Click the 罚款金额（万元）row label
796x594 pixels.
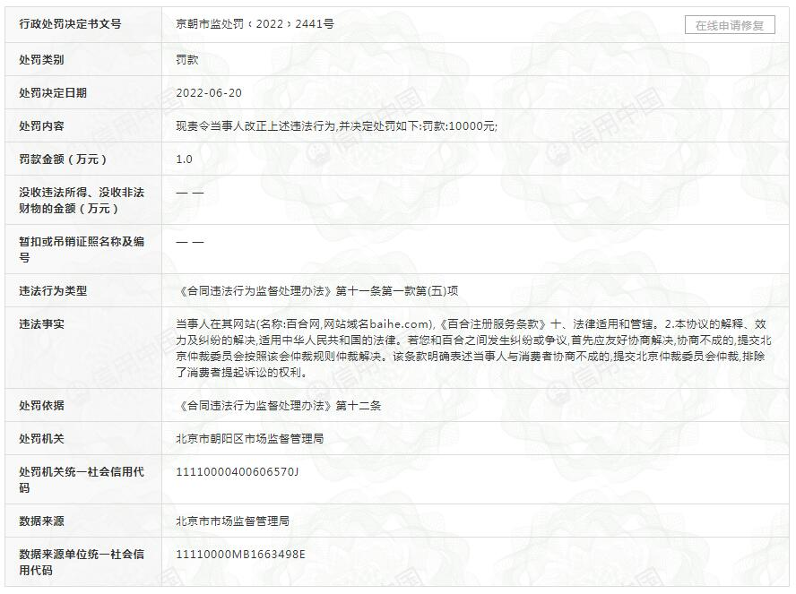[x=63, y=159]
